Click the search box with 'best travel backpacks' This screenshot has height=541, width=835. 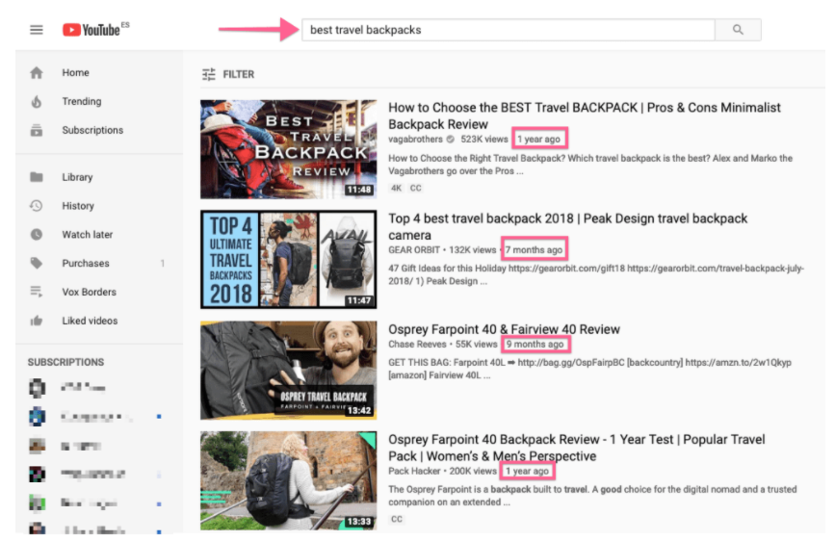click(x=509, y=30)
